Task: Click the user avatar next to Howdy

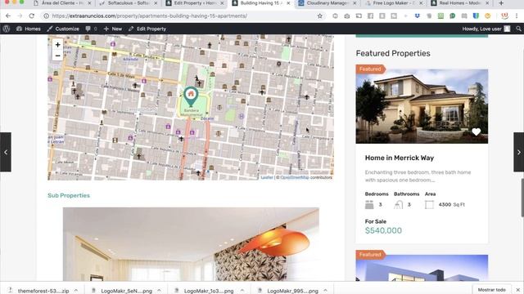Action: pos(507,29)
